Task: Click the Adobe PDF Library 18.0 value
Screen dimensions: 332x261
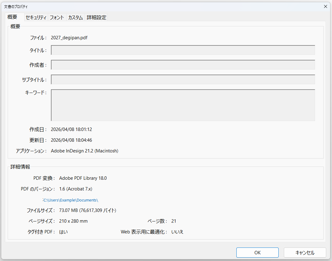Action: (83, 178)
